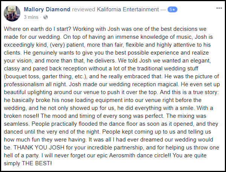Click 'Where on earth do I start?' sentence
Screen dimensions: 226x172
(37, 29)
